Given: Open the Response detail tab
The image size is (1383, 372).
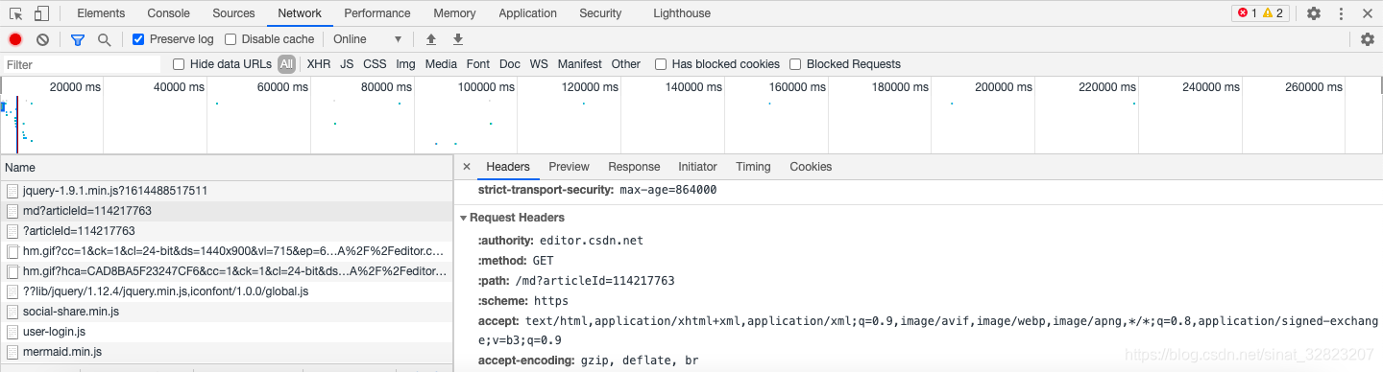Looking at the screenshot, I should click(634, 167).
